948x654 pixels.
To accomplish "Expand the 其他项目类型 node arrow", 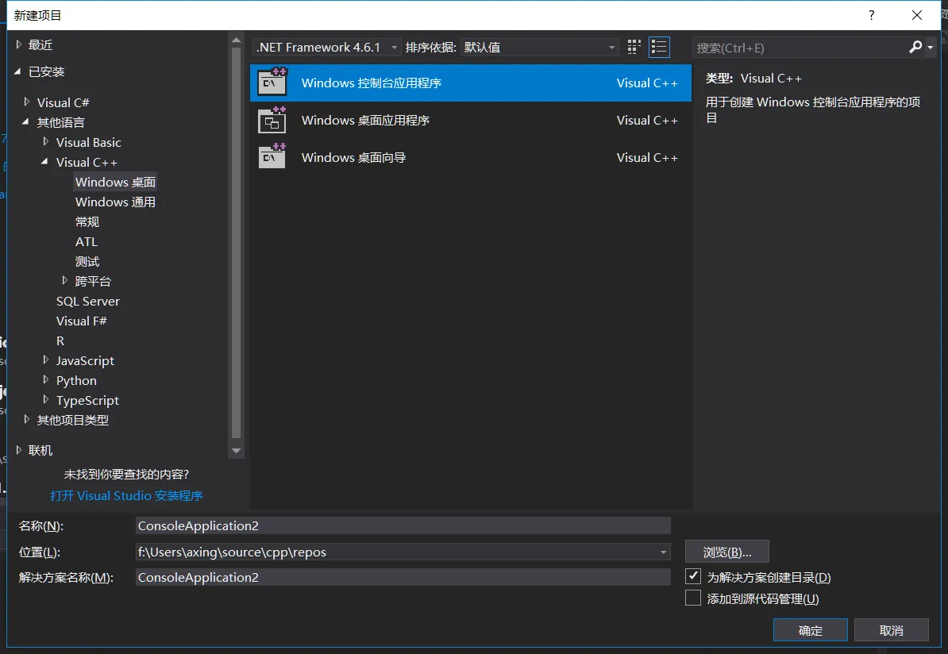I will [x=27, y=419].
